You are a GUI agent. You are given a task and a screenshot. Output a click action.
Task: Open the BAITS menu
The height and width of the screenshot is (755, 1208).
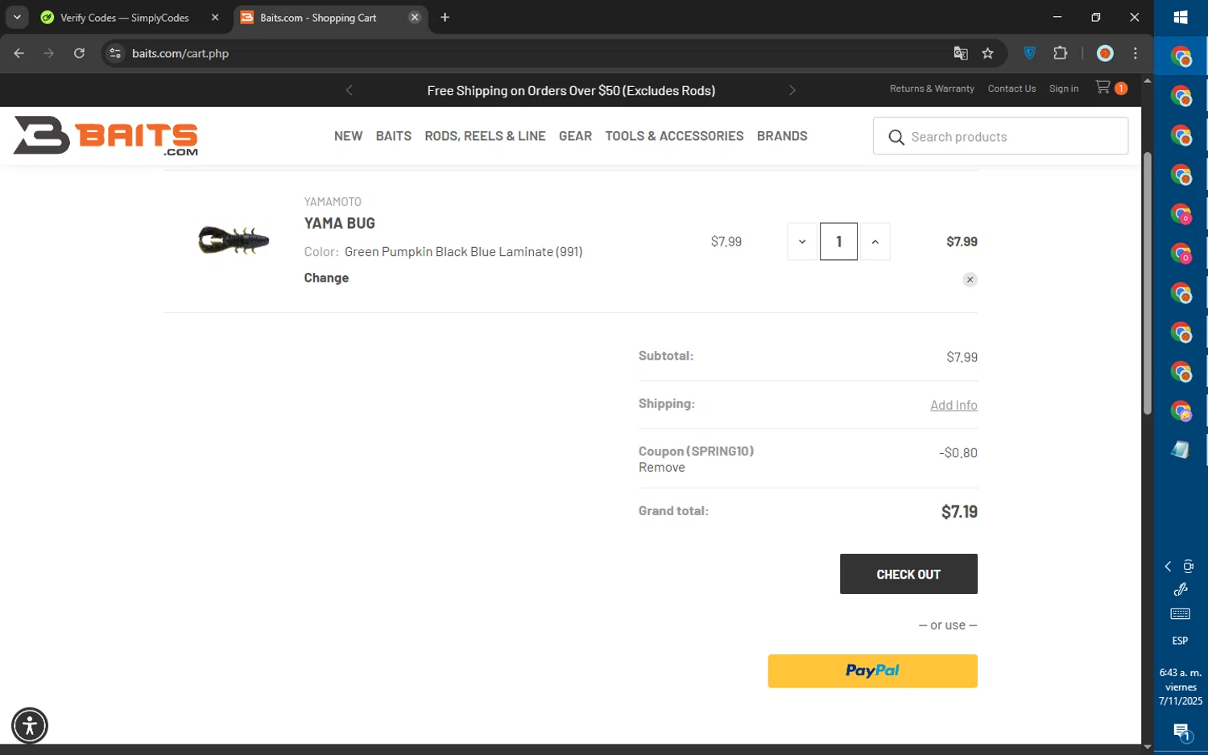(x=393, y=136)
